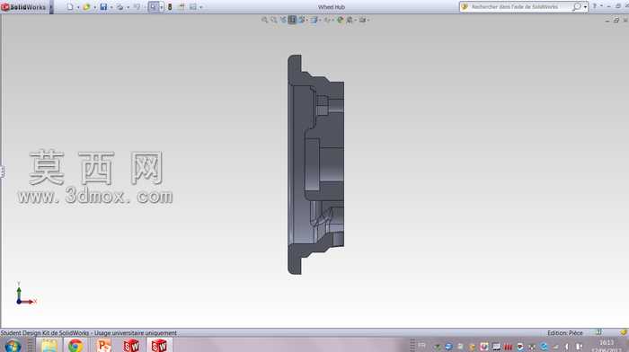Open an existing file icon
629x352 pixels.
pyautogui.click(x=86, y=7)
